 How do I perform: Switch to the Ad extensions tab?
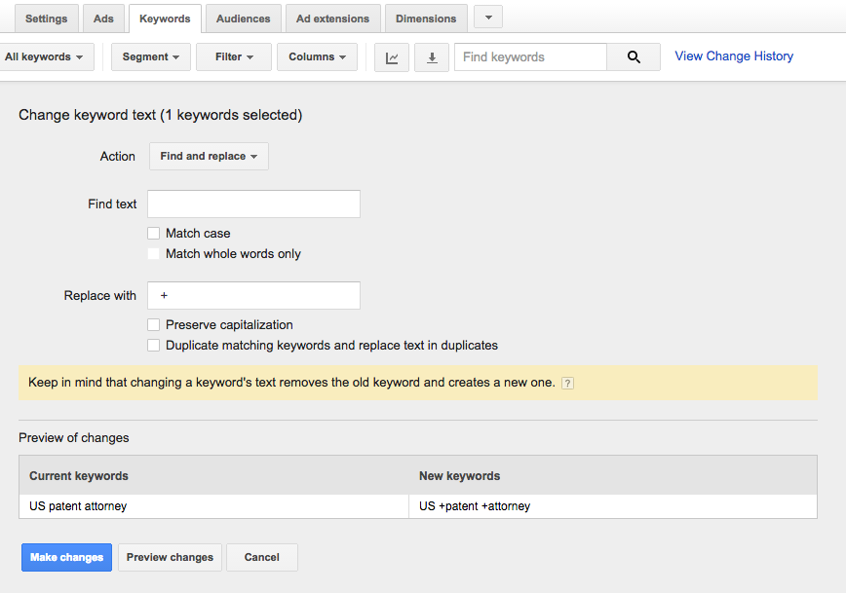[333, 19]
